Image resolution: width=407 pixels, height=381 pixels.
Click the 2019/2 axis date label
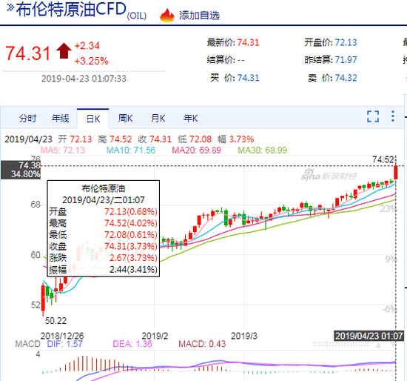pyautogui.click(x=155, y=336)
